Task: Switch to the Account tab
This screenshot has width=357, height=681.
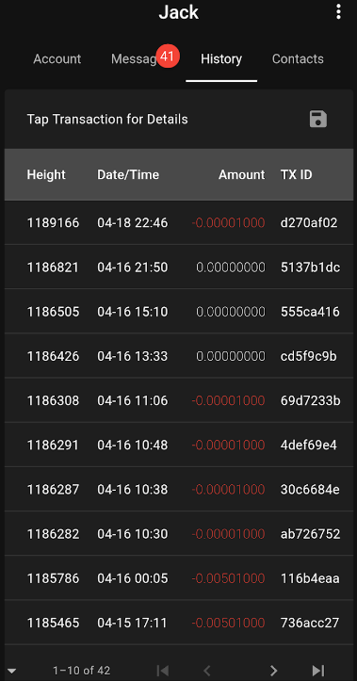Action: click(x=57, y=59)
